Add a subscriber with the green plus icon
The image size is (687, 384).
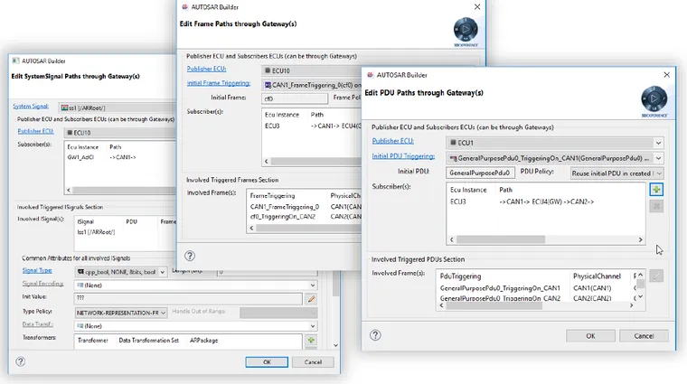click(x=656, y=190)
